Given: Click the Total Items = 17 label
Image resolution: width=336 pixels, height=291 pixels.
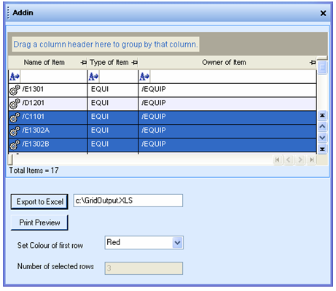Looking at the screenshot, I should point(34,171).
